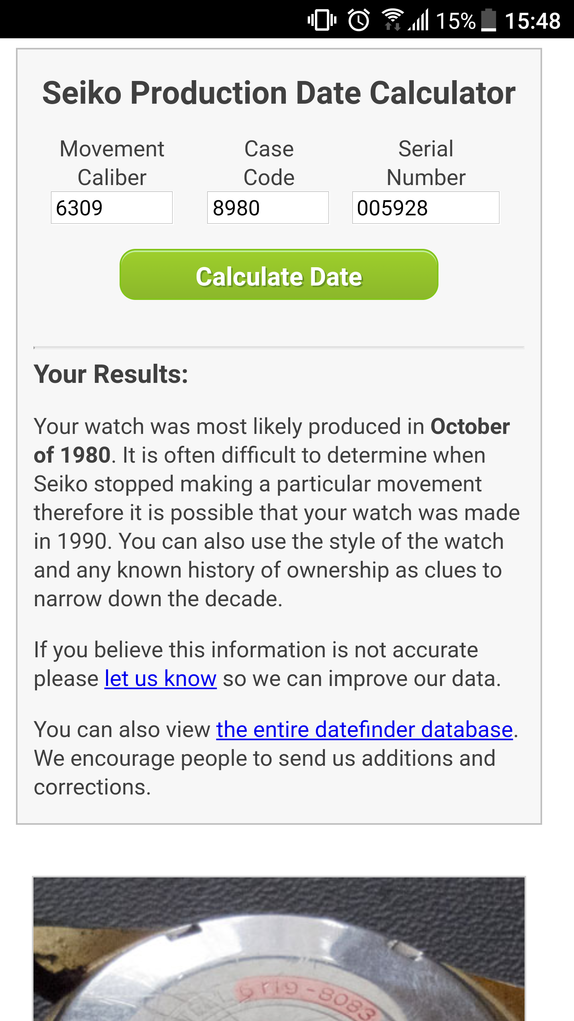Tap the bold 'October of 1980' result text
This screenshot has width=574, height=1021.
pyautogui.click(x=272, y=441)
